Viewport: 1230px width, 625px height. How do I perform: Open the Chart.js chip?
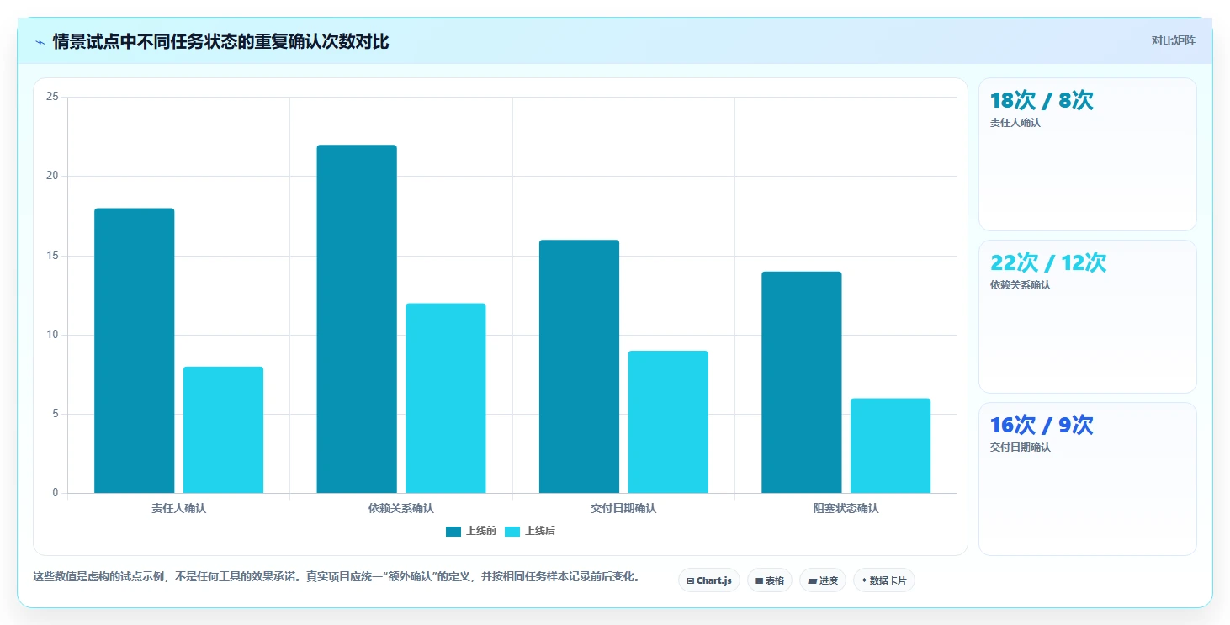[x=709, y=580]
